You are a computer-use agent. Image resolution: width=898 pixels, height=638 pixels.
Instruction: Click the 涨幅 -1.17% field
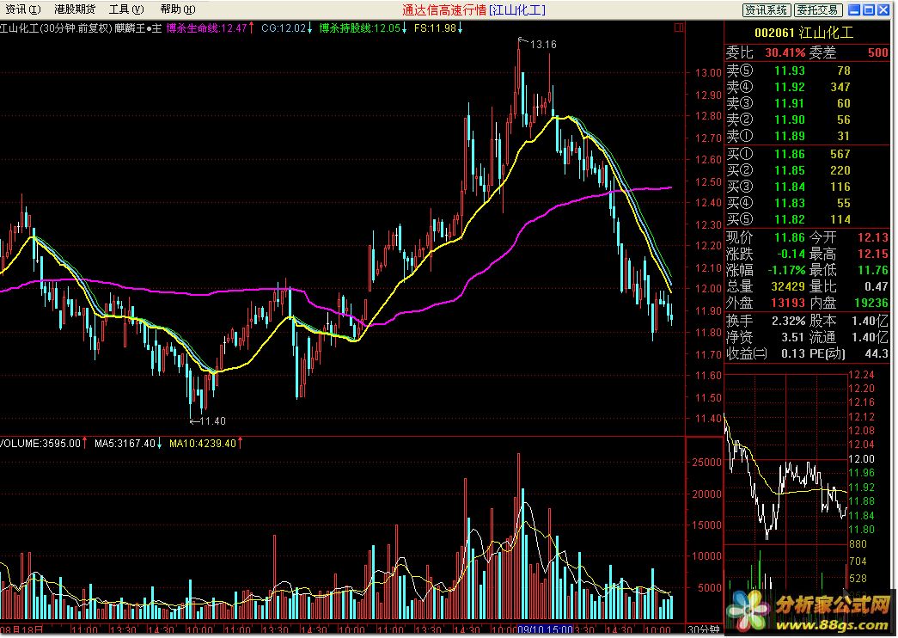click(x=766, y=270)
